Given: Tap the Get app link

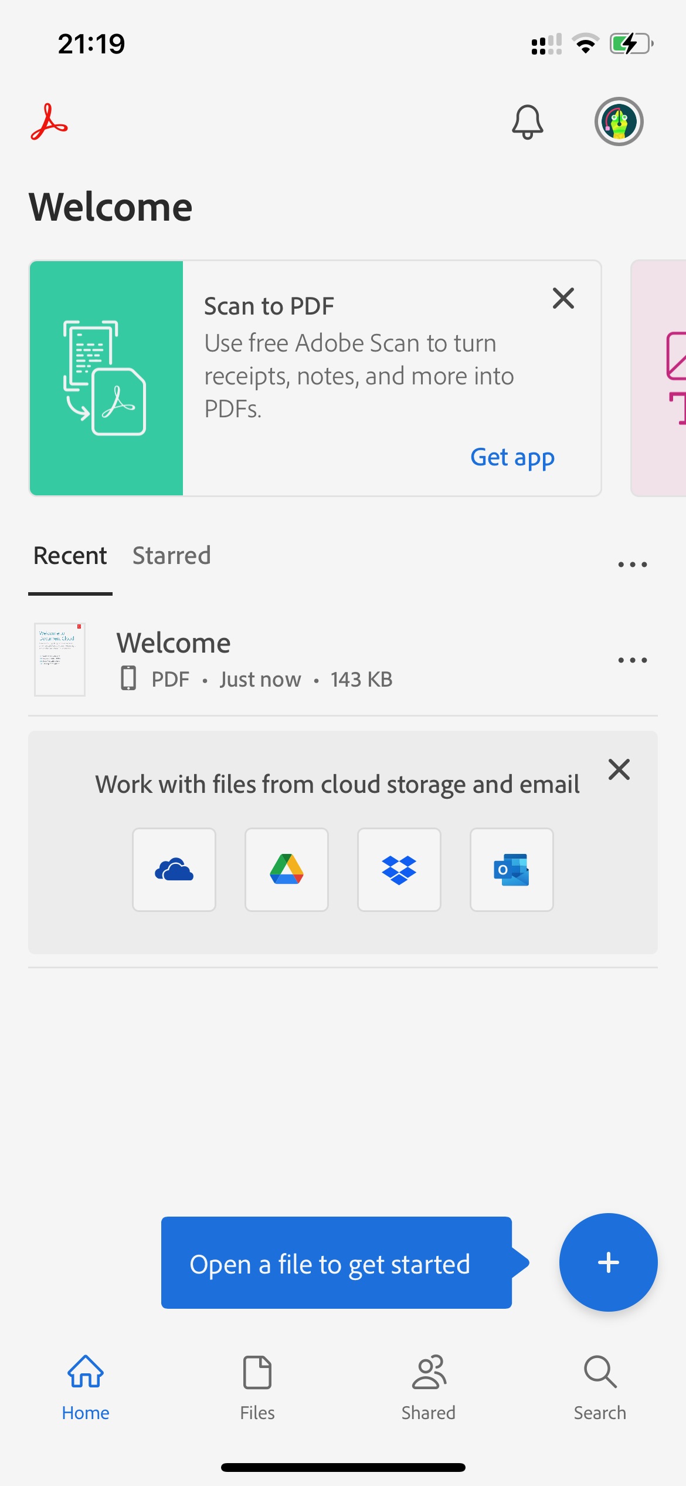Looking at the screenshot, I should tap(512, 457).
